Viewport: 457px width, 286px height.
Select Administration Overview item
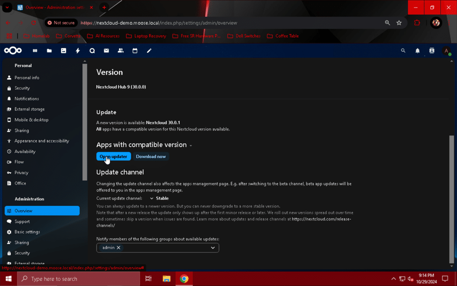42,211
